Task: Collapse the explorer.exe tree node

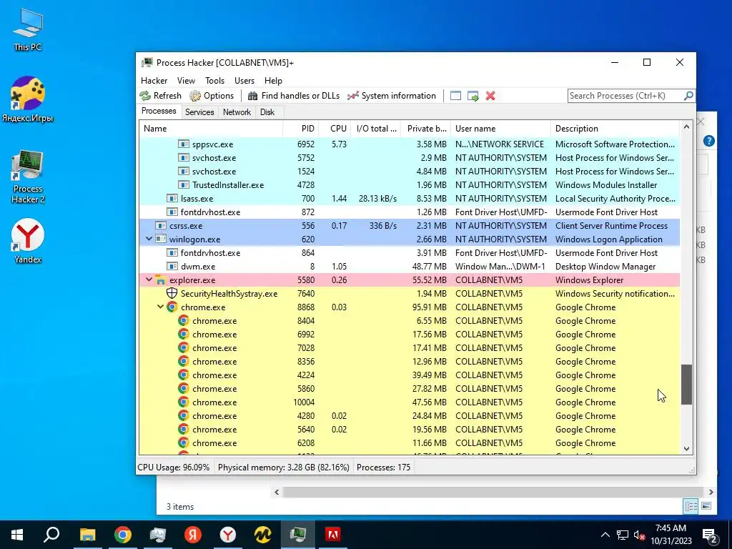Action: (x=149, y=280)
